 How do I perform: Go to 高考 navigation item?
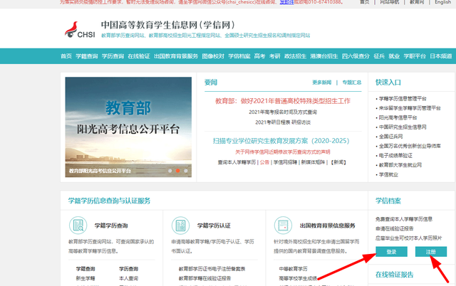[259, 56]
